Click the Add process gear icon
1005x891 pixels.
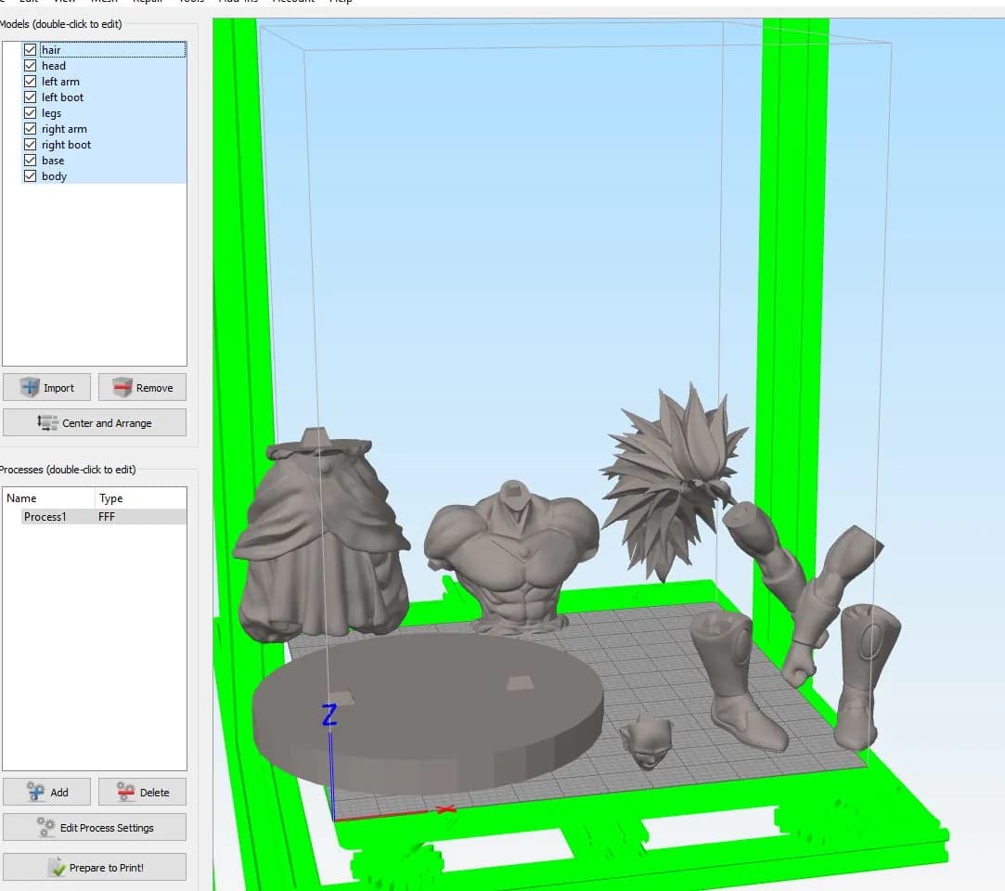click(36, 792)
